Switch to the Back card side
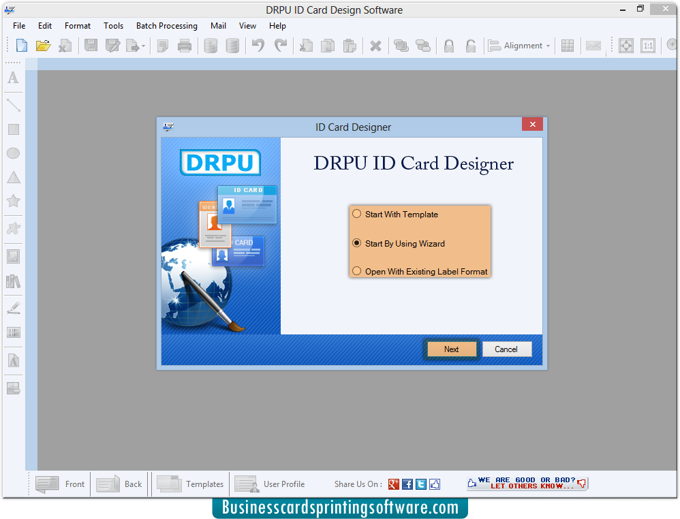The width and height of the screenshot is (680, 519). coord(119,484)
